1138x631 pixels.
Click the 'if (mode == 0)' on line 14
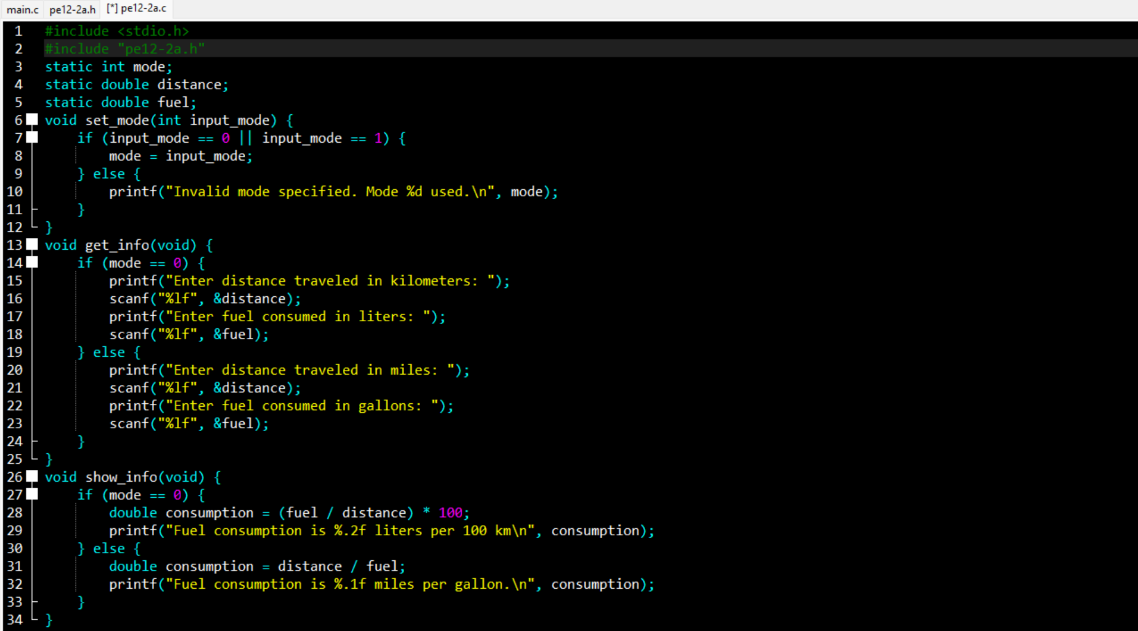pos(141,263)
